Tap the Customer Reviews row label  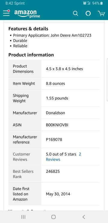tap(21, 157)
